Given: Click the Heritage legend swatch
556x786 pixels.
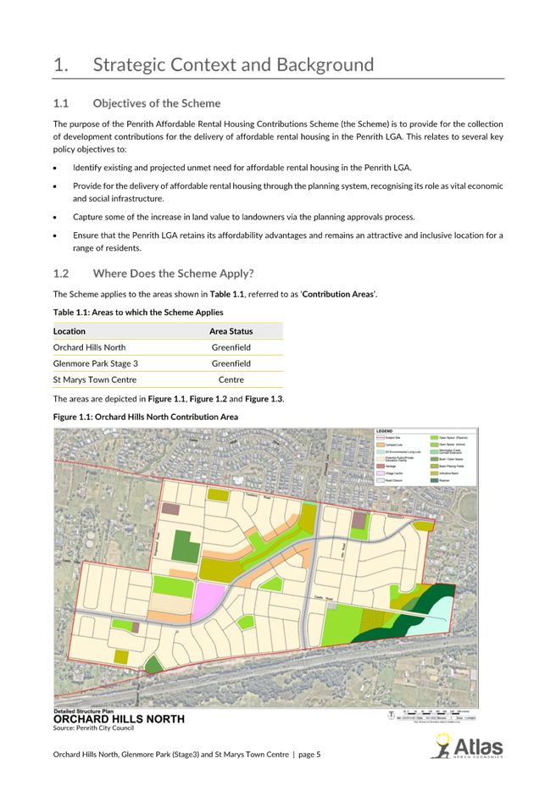Looking at the screenshot, I should coord(381,466).
